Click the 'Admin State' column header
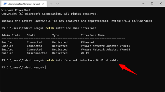The width and height of the screenshot is (165, 92). pyautogui.click(x=11, y=35)
